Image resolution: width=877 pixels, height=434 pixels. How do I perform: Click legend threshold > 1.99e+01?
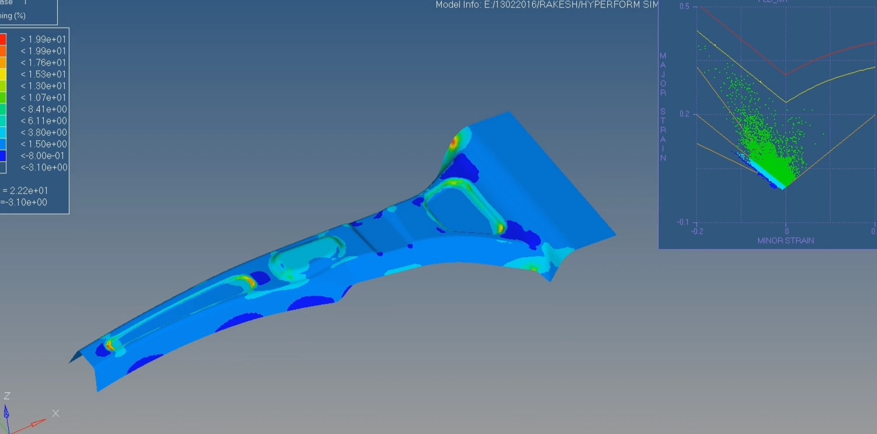pos(43,40)
